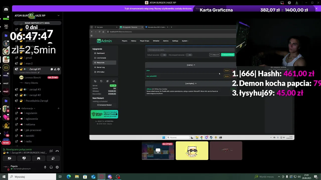Open soundboard button
Viewport: 321px width, 180px height.
point(53,158)
